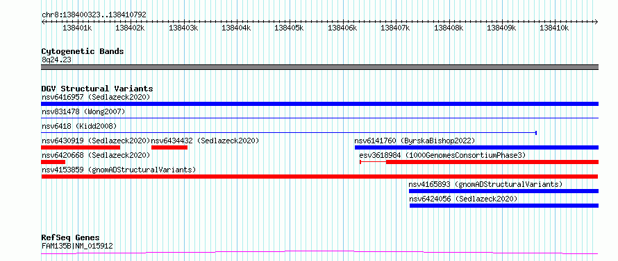This screenshot has width=618, height=261.
Task: Open the RefSeq Genes track heading
Action: click(x=70, y=238)
